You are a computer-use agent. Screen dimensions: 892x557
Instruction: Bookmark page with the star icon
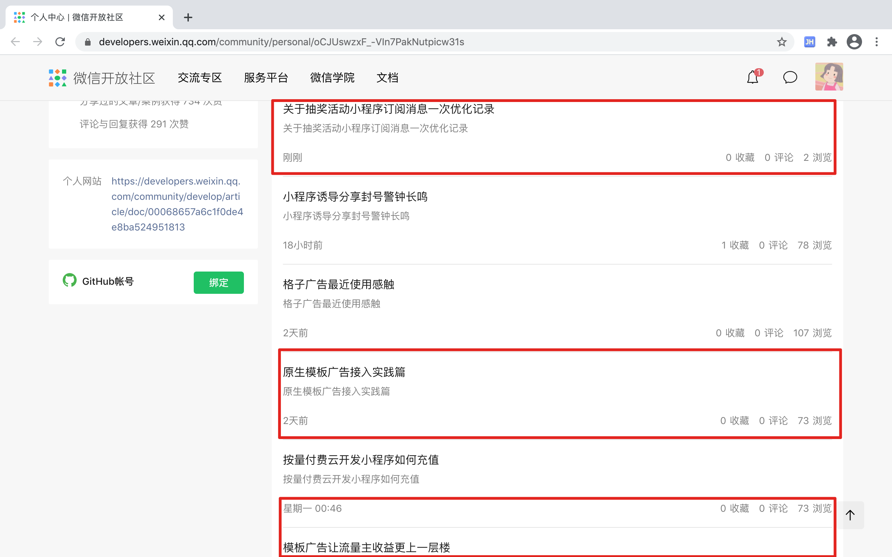[x=782, y=42]
